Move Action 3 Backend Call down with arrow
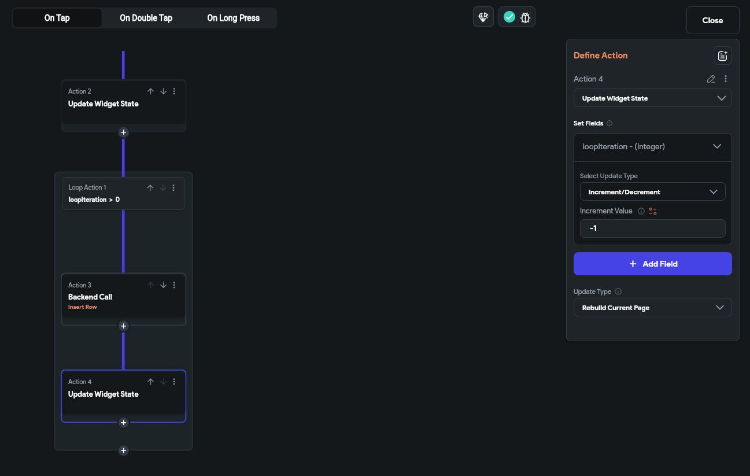The image size is (750, 476). pyautogui.click(x=163, y=285)
